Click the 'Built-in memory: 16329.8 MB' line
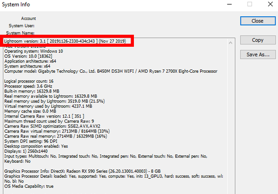The height and width of the screenshot is (194, 278). pos(32,91)
